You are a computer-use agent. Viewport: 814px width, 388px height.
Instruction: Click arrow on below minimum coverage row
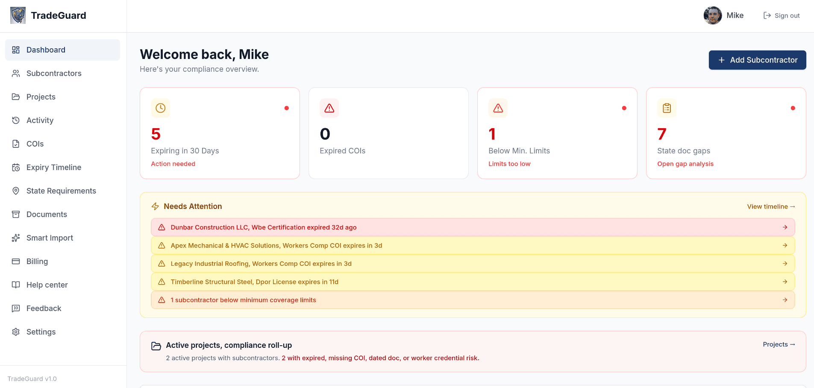click(x=785, y=300)
